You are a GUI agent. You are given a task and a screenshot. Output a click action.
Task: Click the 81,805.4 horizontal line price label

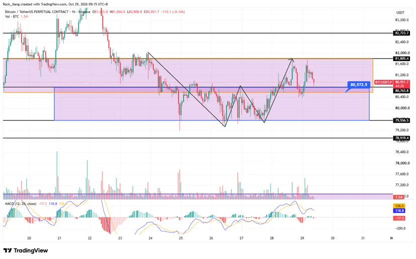tap(402, 58)
